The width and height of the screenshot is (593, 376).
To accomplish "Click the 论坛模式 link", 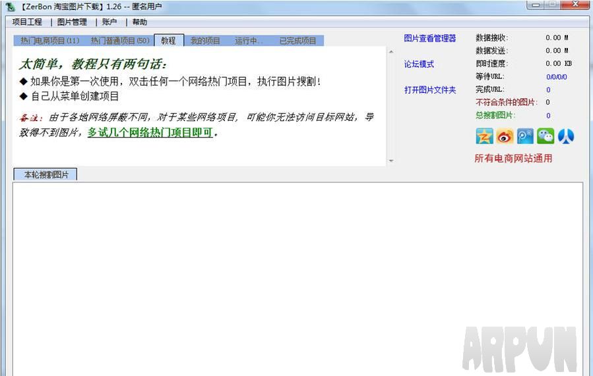I will pos(419,64).
